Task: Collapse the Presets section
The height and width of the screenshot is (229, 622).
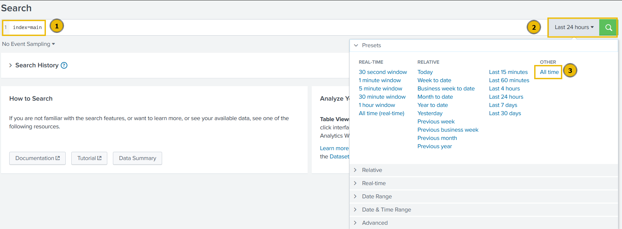Action: pos(371,45)
